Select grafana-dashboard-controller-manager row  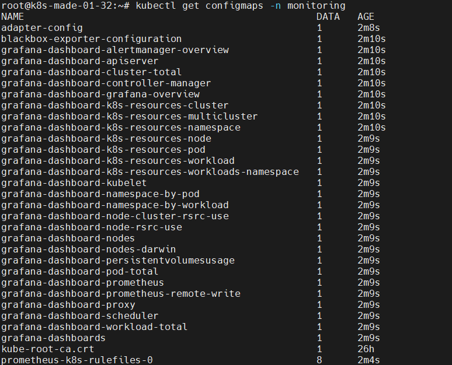pos(106,83)
